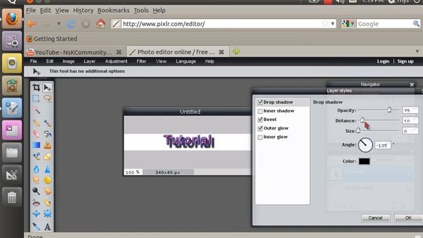Click Sign up link

pyautogui.click(x=405, y=61)
